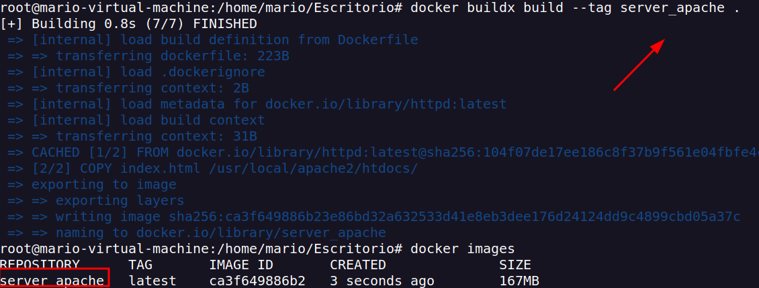Select 'load metadata for docker.io/library/httpd:latest' line
759x288 pixels.
[257, 104]
